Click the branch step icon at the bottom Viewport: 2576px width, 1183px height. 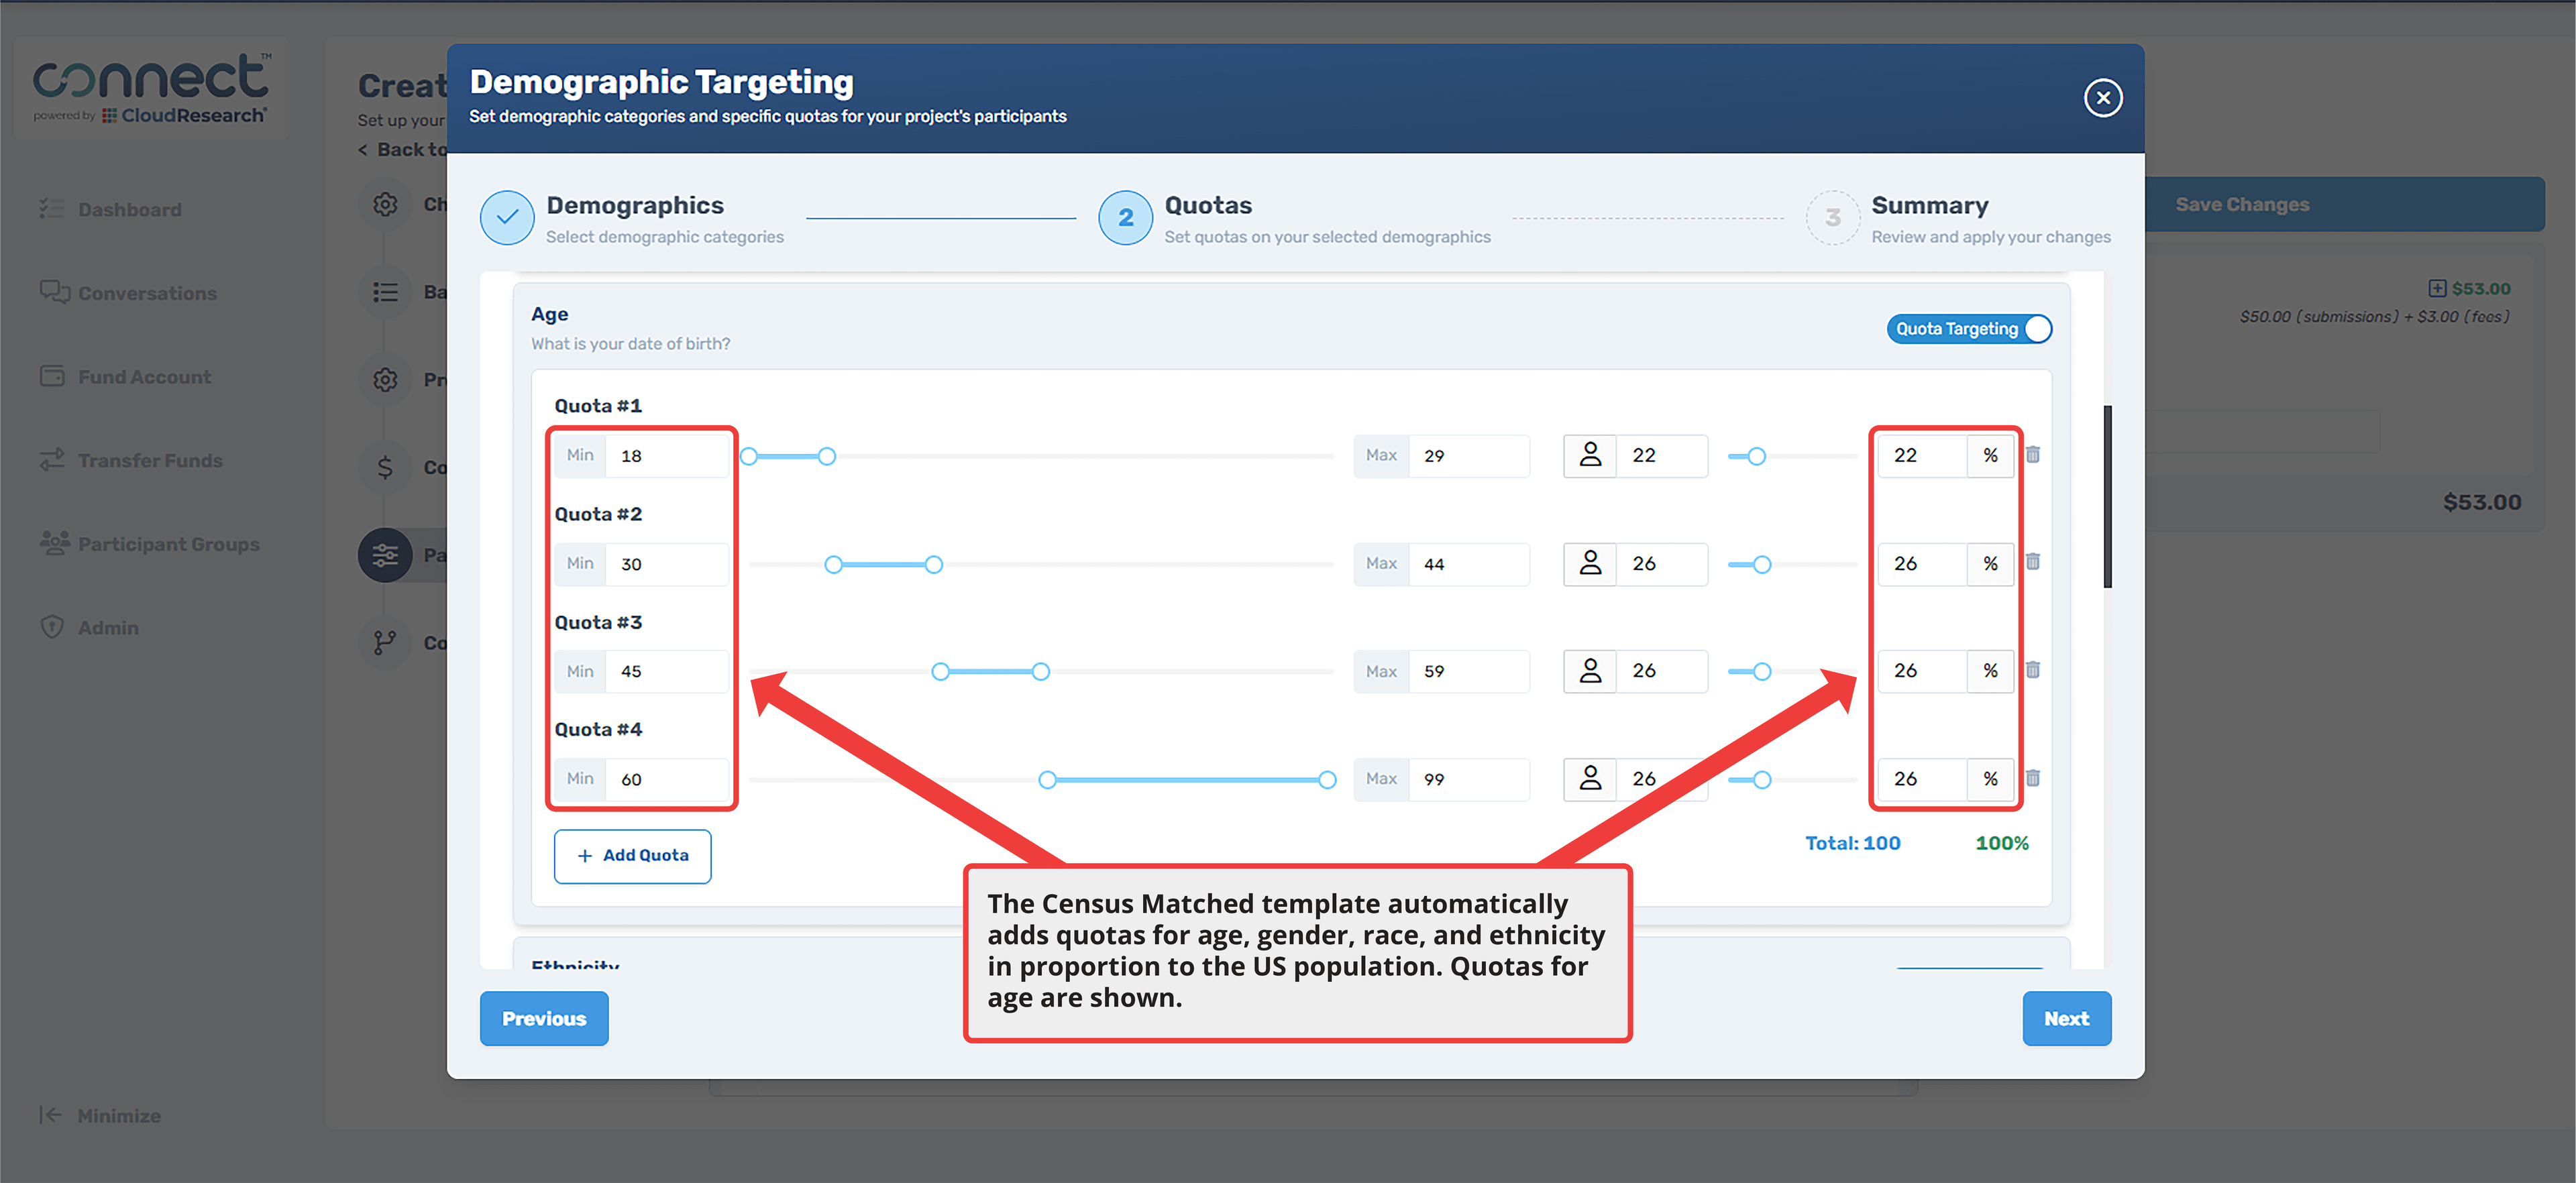tap(385, 642)
